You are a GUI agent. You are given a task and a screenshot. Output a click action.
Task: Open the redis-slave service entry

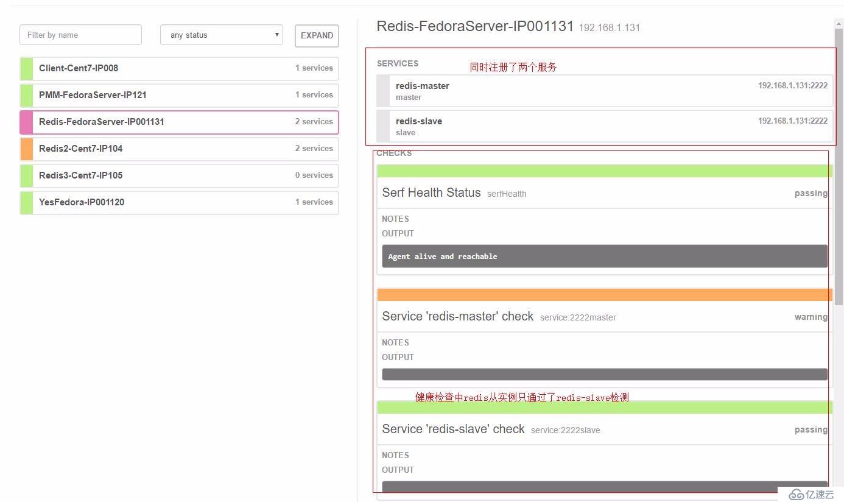point(605,126)
